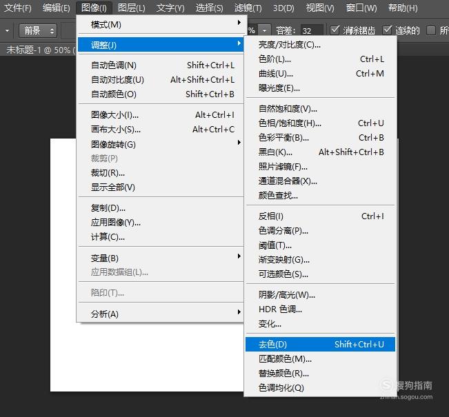Expand the 分析(A) submenu
Viewport: 449px width, 417px height.
pos(161,314)
